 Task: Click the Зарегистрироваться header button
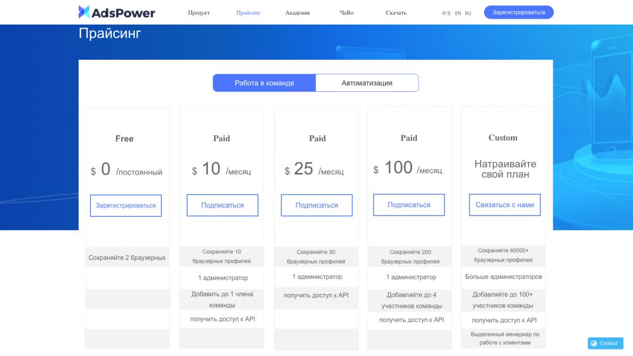519,12
